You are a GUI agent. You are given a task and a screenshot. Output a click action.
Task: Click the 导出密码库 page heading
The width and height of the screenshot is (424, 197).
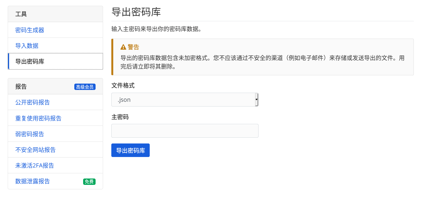(x=136, y=12)
